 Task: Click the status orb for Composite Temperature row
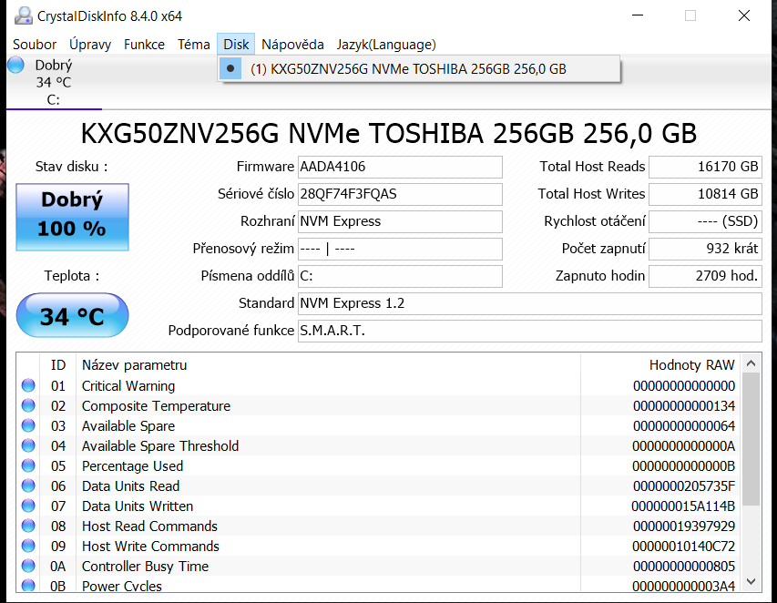pos(28,406)
